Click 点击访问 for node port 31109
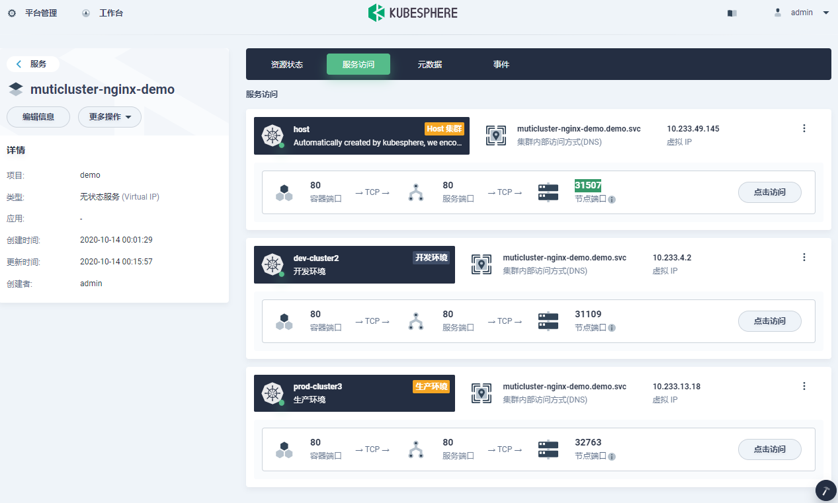Viewport: 838px width, 503px height. pos(770,321)
